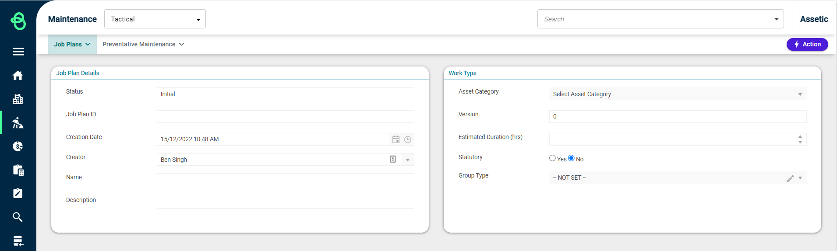Click the purple Action button
The image size is (837, 251).
807,44
